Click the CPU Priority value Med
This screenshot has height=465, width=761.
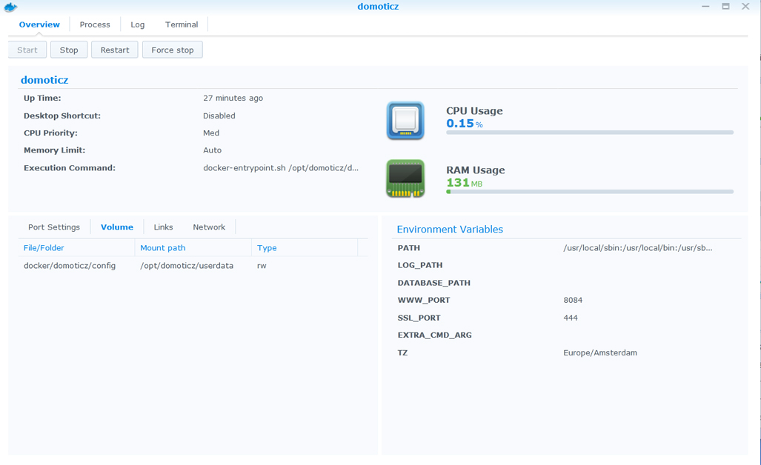(211, 133)
